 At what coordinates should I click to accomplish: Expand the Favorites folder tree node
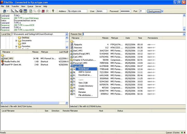click(16, 46)
